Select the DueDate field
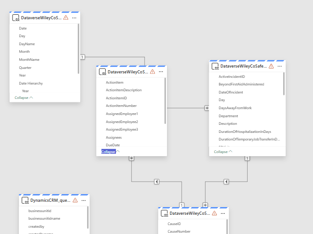This screenshot has width=313, height=234. (x=113, y=145)
